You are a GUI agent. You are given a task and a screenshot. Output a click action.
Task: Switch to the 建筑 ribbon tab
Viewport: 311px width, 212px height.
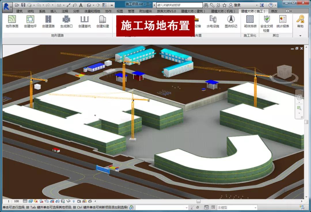pos(19,11)
